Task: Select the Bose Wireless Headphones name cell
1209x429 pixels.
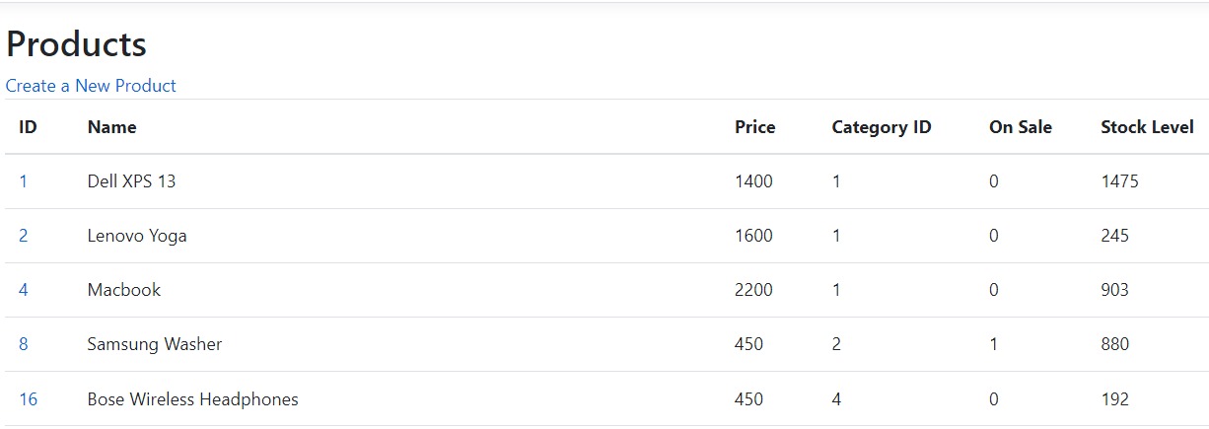Action: pyautogui.click(x=193, y=399)
